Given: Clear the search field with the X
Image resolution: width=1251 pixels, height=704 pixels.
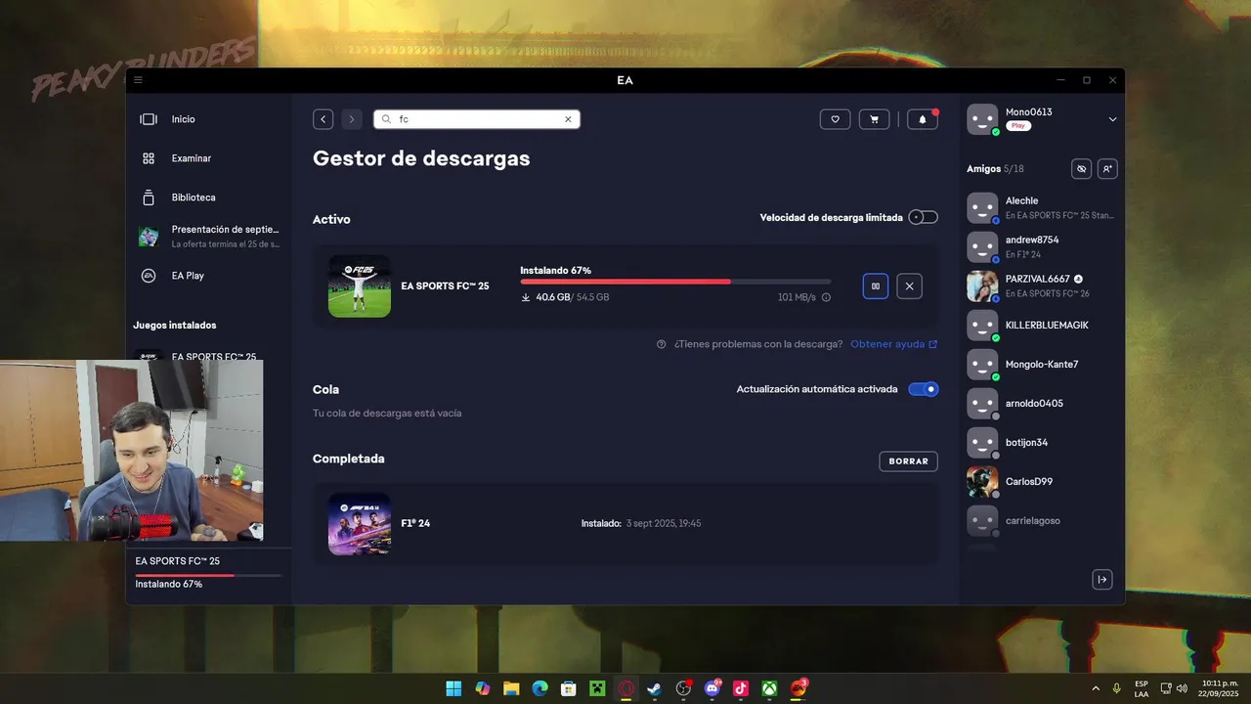Looking at the screenshot, I should [x=568, y=119].
